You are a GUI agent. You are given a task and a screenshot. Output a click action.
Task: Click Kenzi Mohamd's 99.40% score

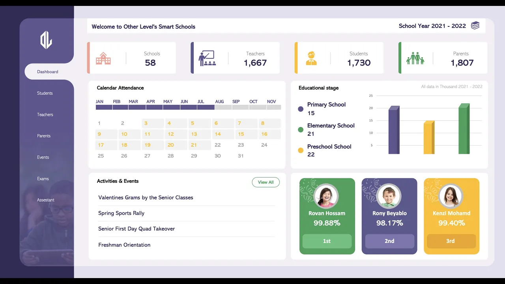[451, 223]
